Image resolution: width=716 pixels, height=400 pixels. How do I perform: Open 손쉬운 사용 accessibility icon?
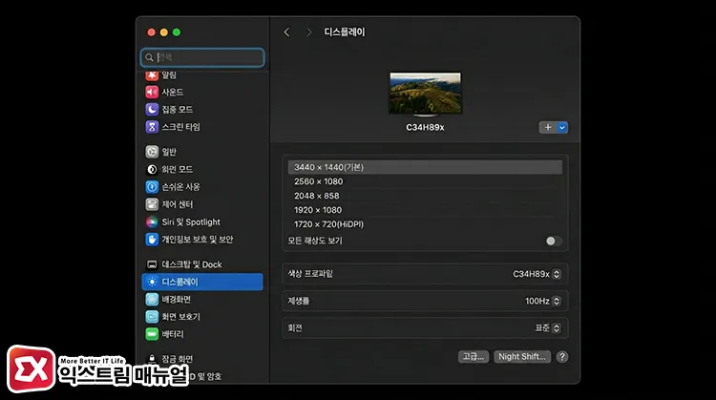point(152,187)
